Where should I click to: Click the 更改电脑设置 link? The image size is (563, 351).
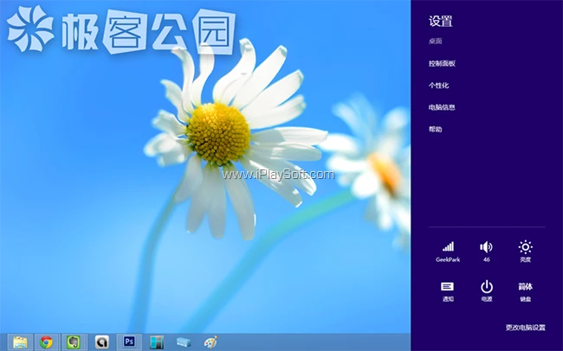(x=525, y=328)
